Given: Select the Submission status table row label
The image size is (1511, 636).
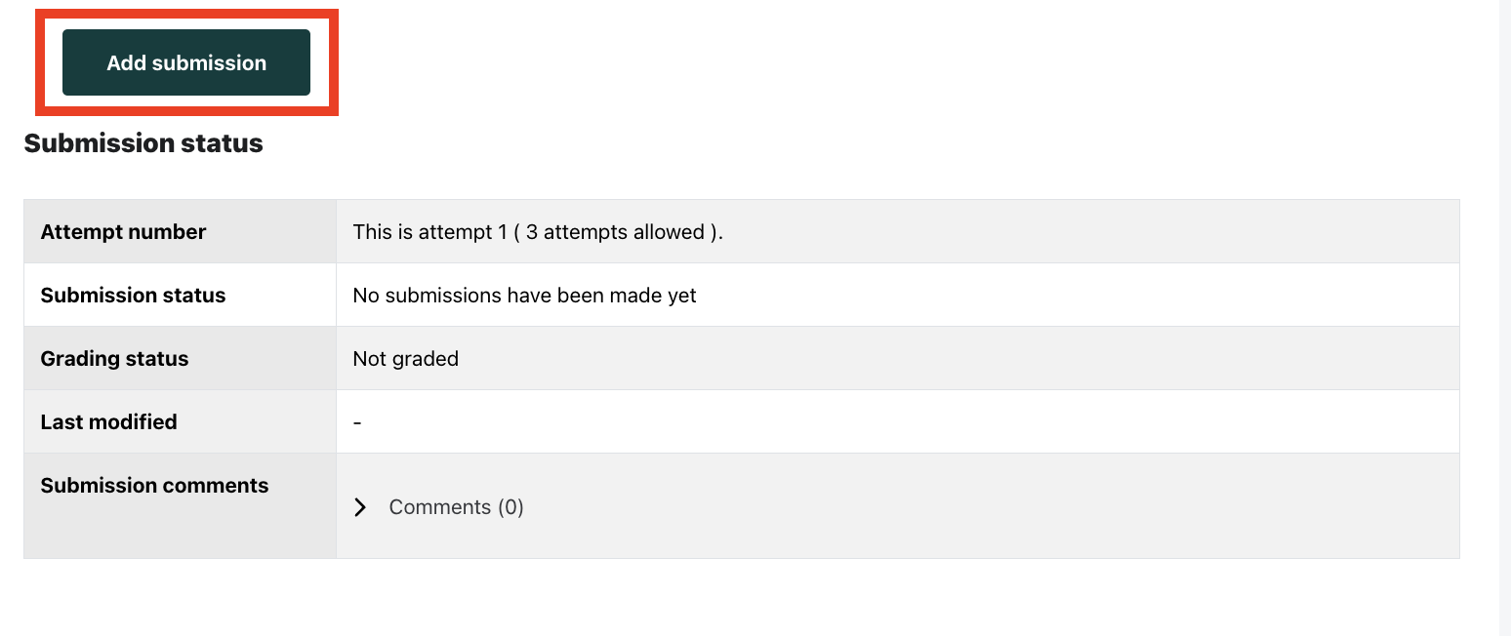Looking at the screenshot, I should (x=133, y=296).
